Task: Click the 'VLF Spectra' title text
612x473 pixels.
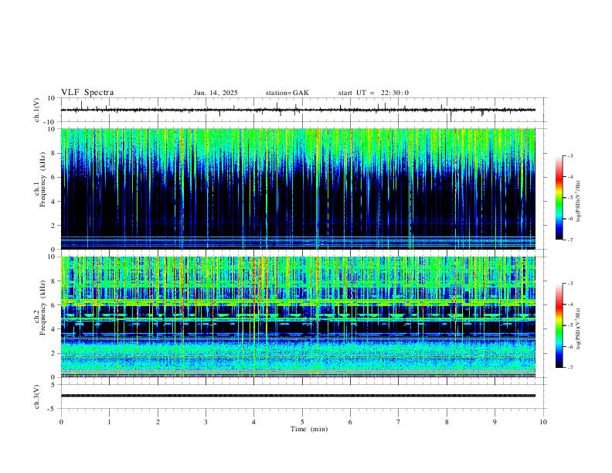Action: (x=87, y=93)
